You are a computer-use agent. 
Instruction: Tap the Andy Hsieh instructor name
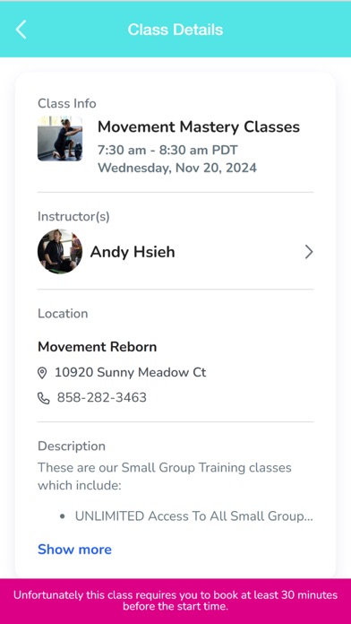(x=133, y=252)
